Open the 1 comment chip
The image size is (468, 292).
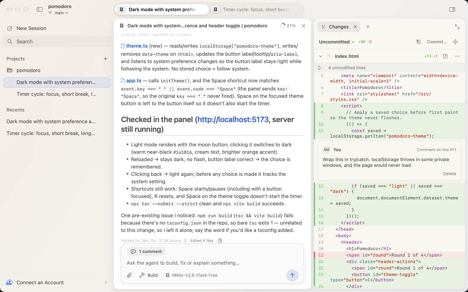click(x=146, y=251)
